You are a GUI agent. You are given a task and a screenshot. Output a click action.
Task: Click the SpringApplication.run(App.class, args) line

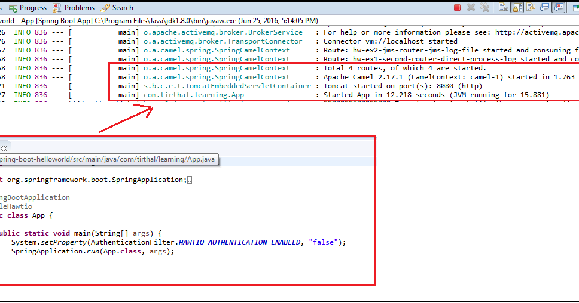click(x=93, y=252)
